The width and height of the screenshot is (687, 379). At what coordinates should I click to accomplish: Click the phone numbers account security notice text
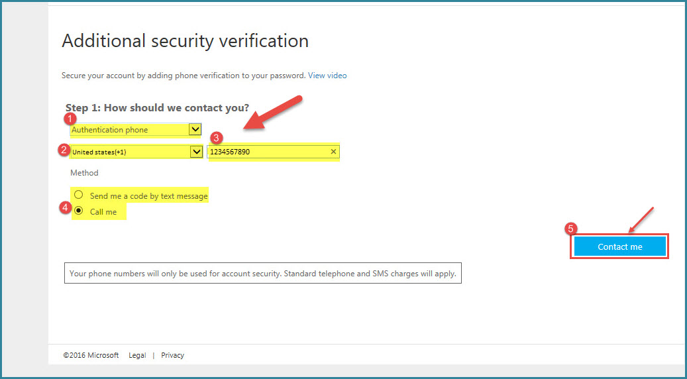(263, 274)
